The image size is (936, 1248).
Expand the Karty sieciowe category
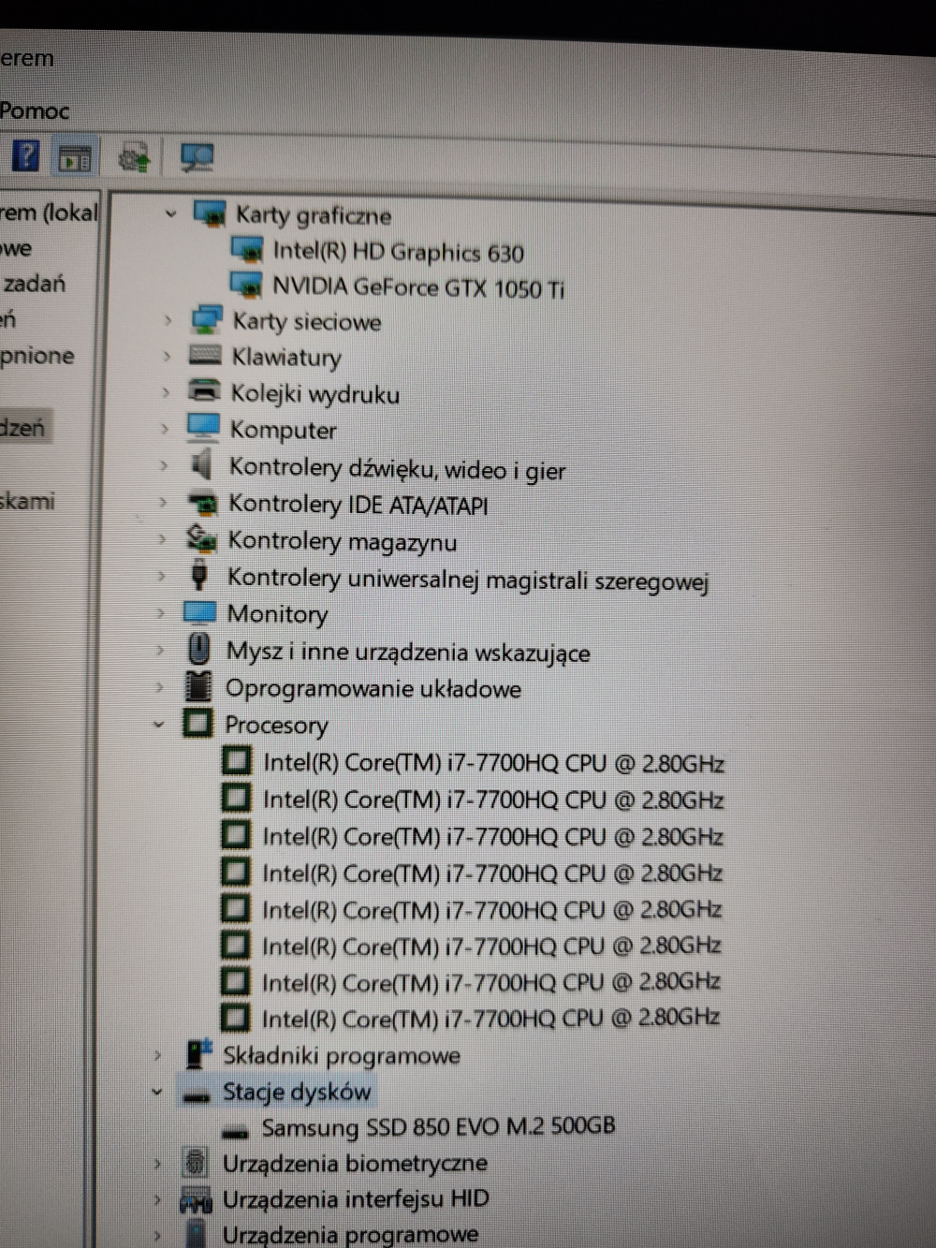pos(168,320)
